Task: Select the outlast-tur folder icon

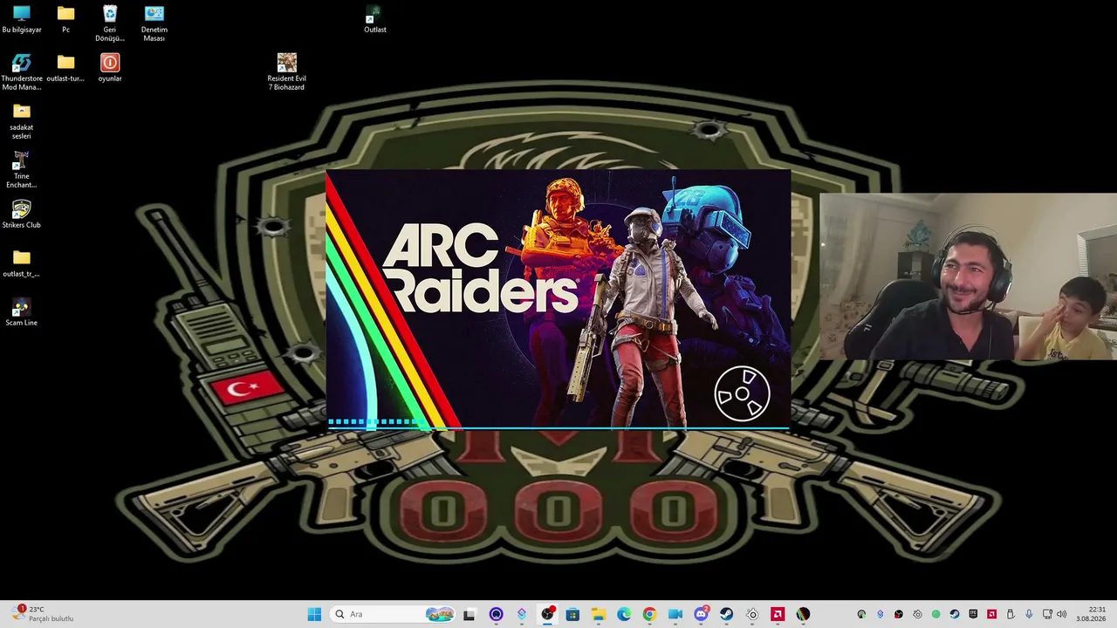Action: tap(65, 68)
